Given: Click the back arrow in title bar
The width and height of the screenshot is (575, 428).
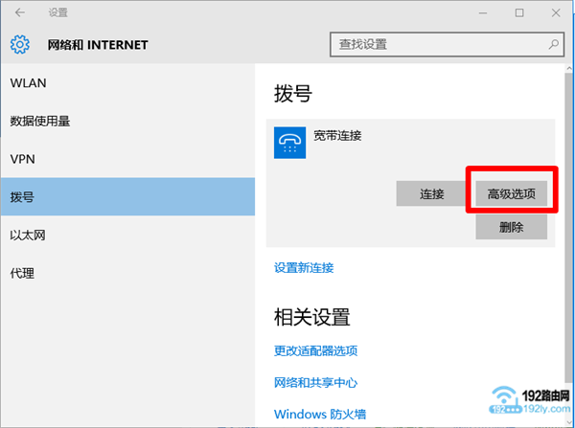Looking at the screenshot, I should tap(20, 13).
